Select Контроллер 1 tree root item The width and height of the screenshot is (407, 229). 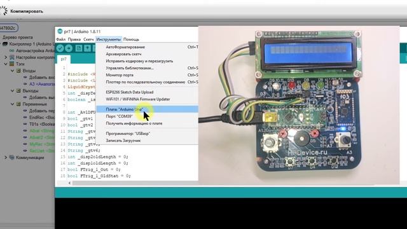(x=32, y=44)
